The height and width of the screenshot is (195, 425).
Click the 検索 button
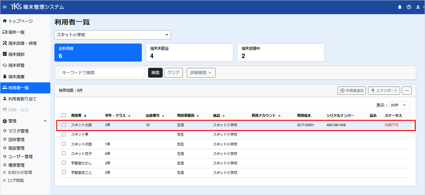(x=155, y=73)
